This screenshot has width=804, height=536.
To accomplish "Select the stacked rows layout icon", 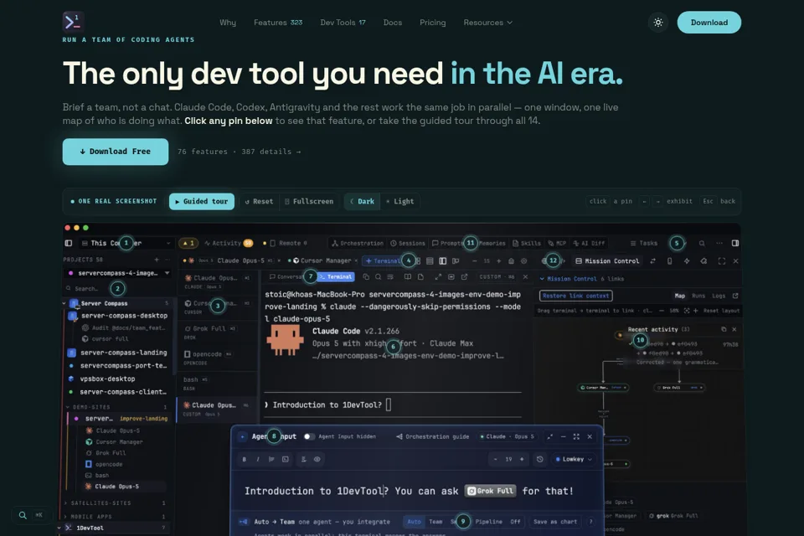I will (x=430, y=261).
